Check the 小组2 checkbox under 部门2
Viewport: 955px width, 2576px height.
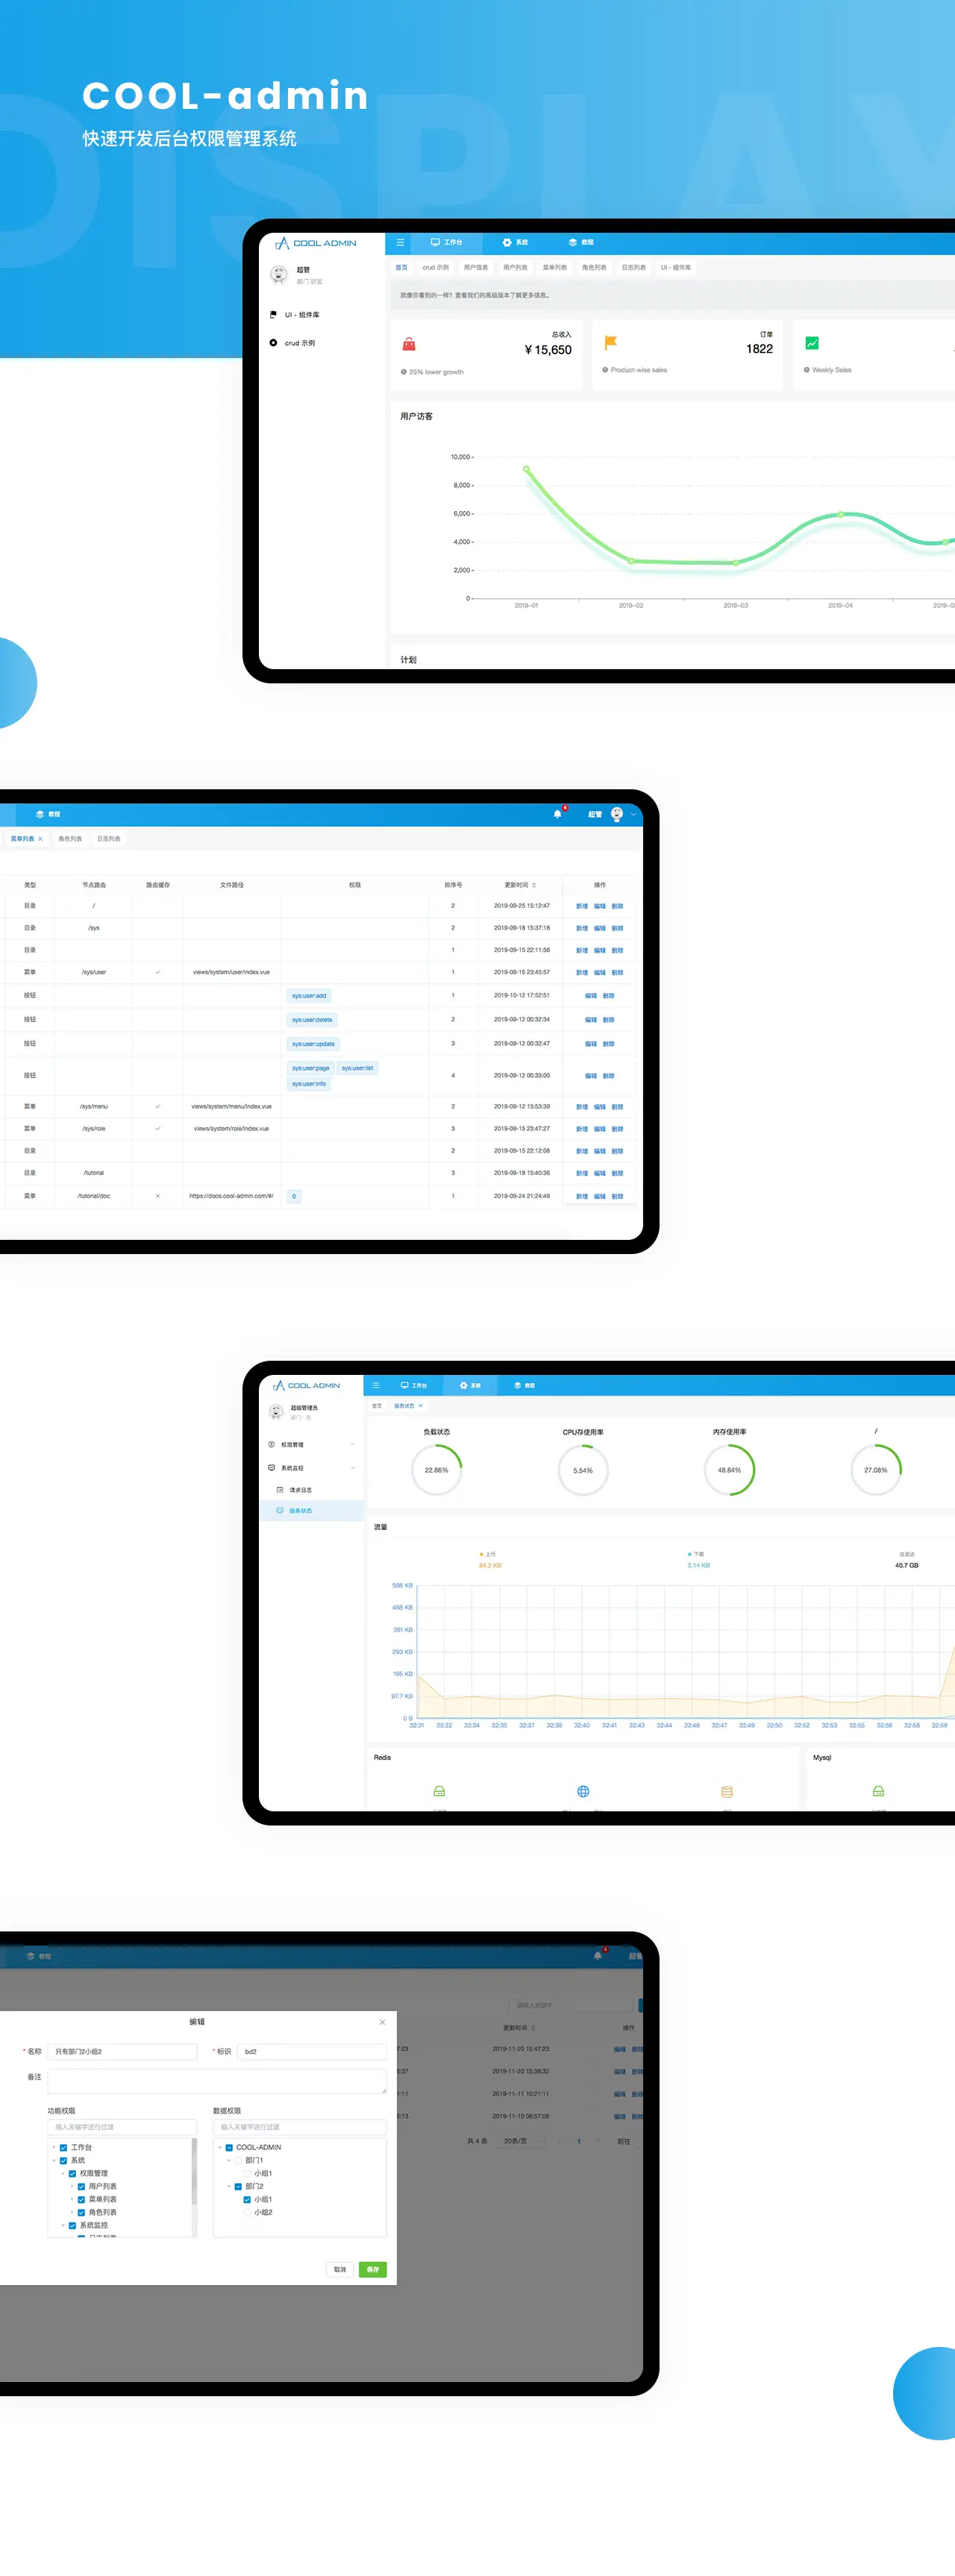247,2212
